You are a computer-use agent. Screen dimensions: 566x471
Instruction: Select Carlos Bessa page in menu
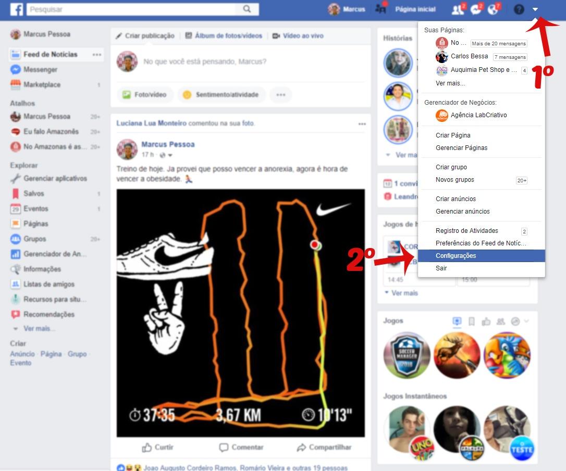[481, 56]
